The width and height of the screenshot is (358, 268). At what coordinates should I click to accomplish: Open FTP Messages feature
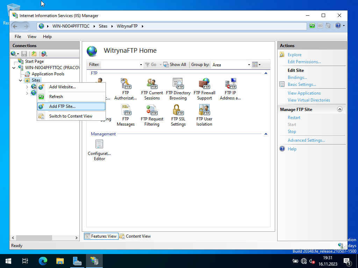(126, 115)
